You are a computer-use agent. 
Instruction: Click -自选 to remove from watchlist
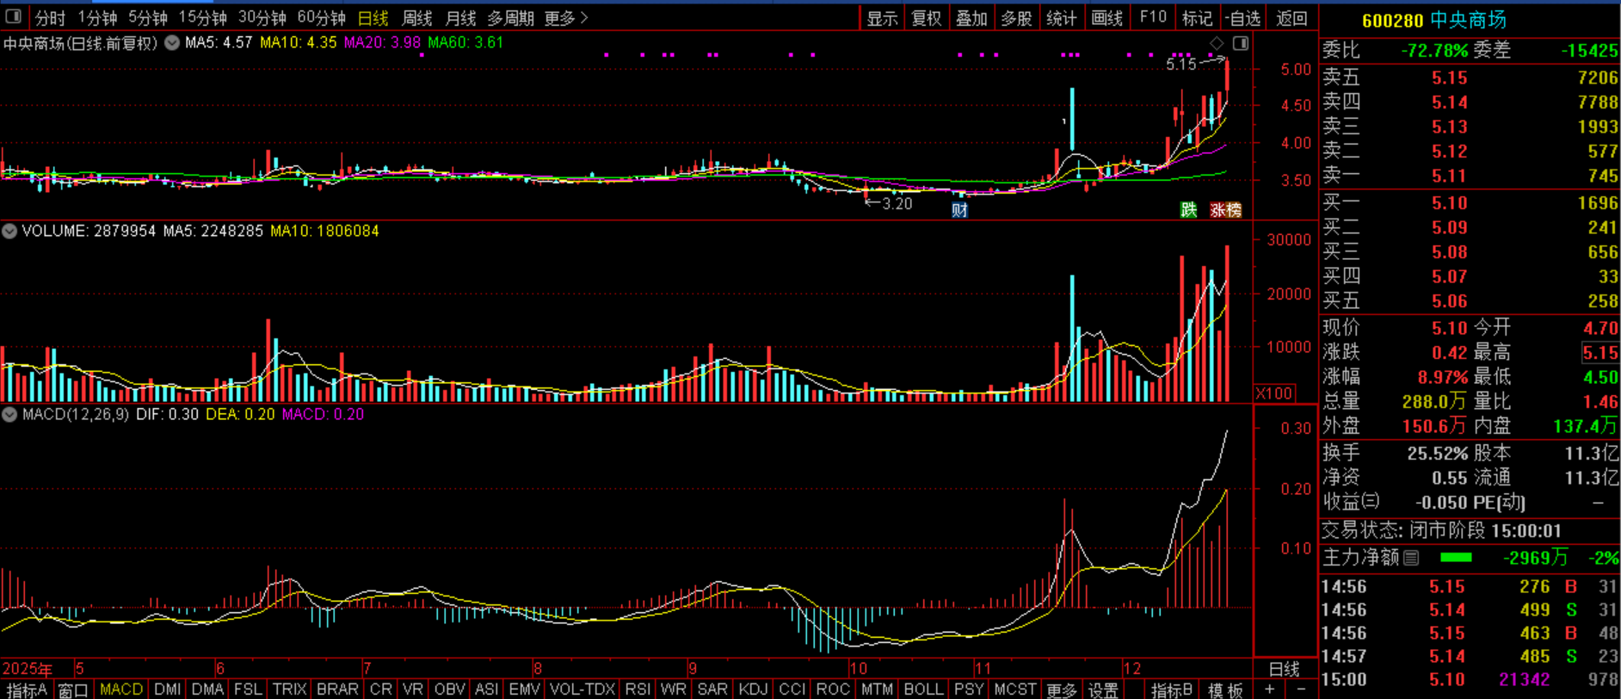tap(1242, 18)
